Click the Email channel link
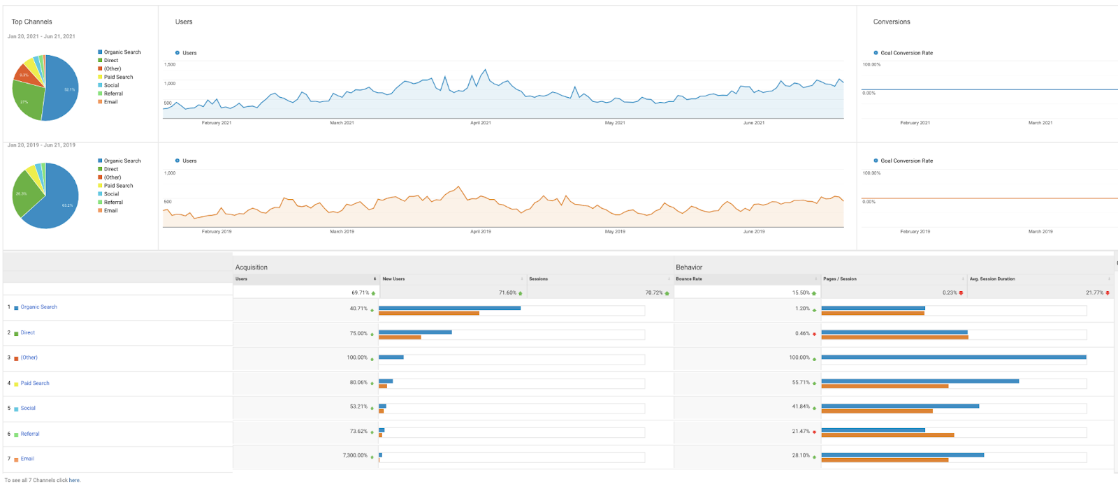Image resolution: width=1118 pixels, height=500 pixels. click(27, 459)
